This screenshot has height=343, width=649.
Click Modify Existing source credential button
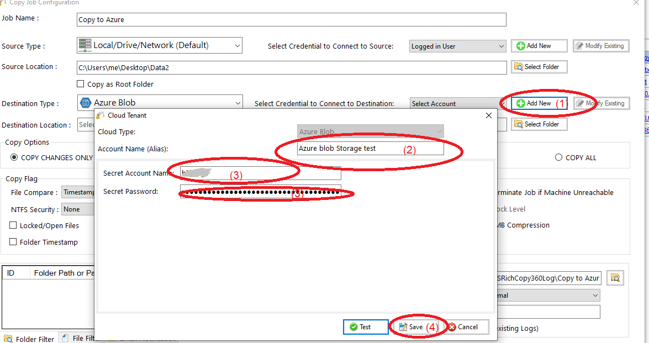pyautogui.click(x=601, y=46)
